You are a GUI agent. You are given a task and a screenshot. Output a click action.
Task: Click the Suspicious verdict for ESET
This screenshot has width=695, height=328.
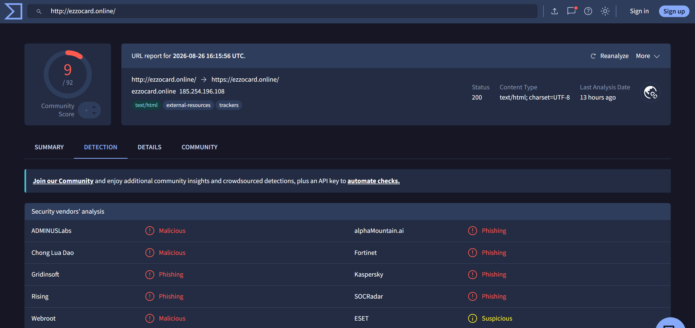click(497, 318)
